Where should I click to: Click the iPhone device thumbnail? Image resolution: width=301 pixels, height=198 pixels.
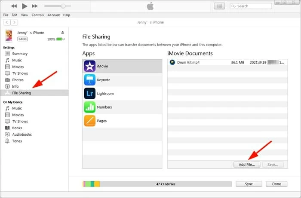coord(9,36)
